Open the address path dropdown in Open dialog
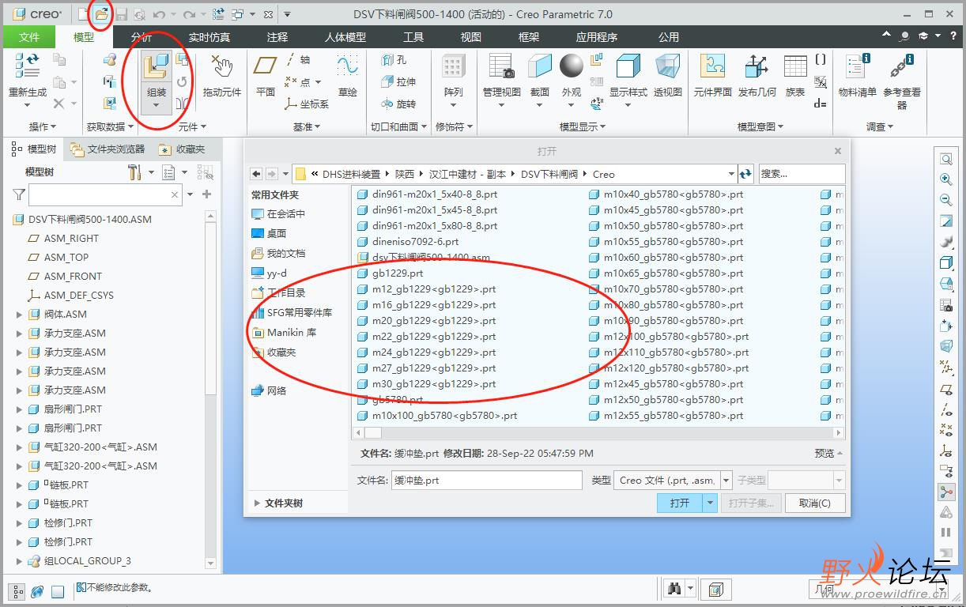This screenshot has width=966, height=607. click(x=731, y=174)
